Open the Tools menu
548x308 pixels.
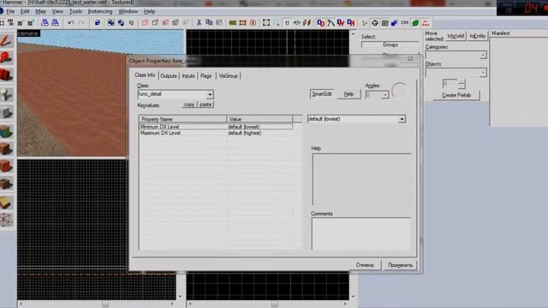pyautogui.click(x=75, y=11)
